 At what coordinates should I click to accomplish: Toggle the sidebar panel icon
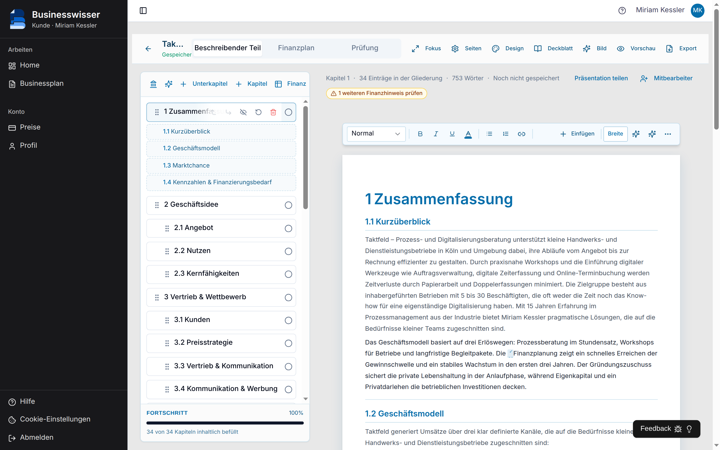[143, 10]
